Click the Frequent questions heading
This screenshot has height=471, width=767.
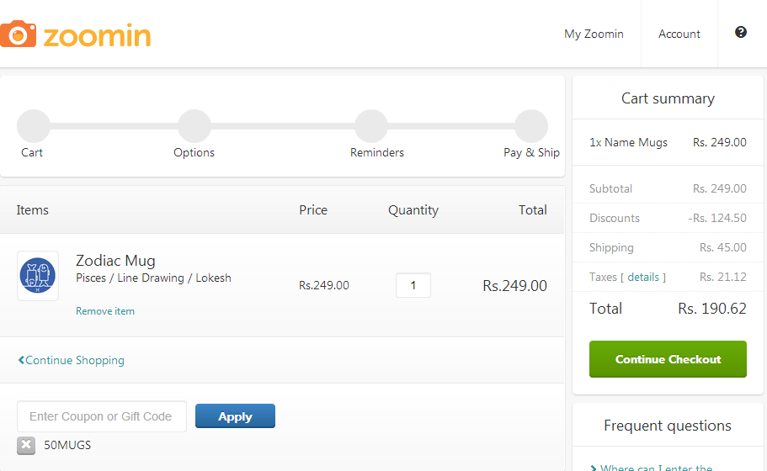pyautogui.click(x=667, y=426)
